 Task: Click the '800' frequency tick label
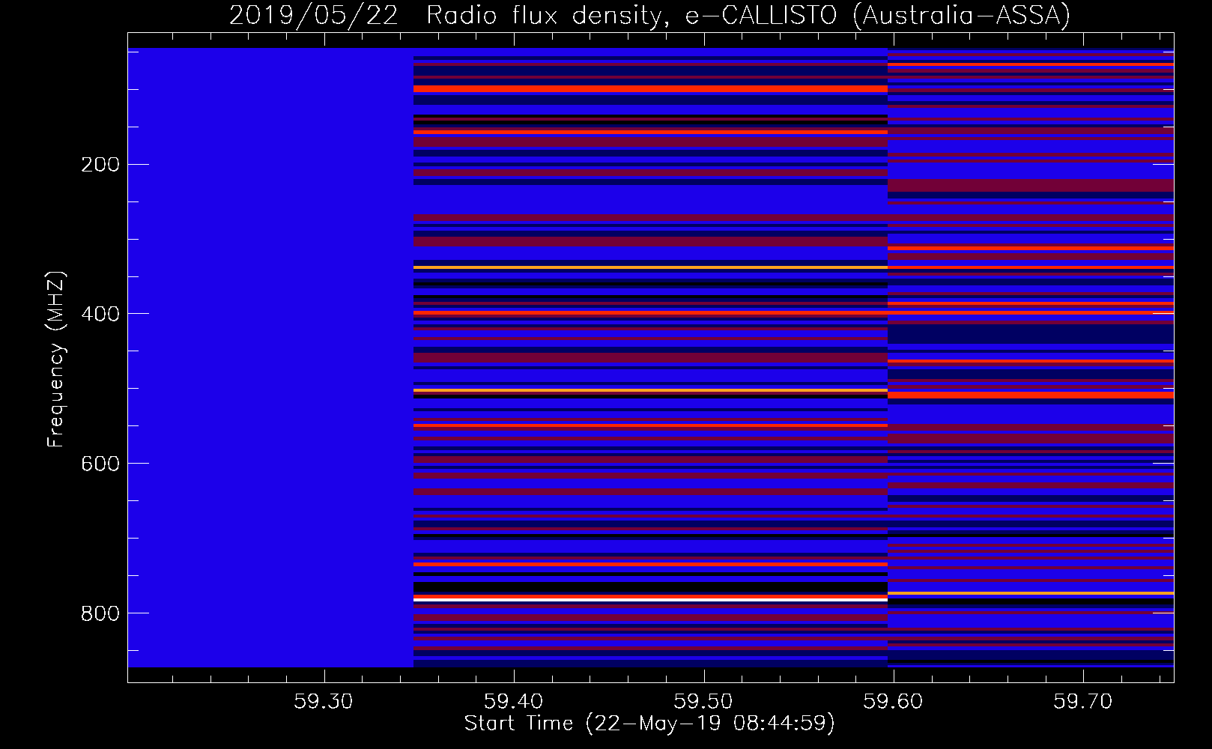[100, 613]
